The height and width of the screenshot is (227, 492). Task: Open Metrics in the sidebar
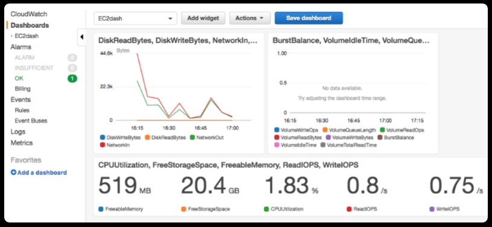(22, 143)
